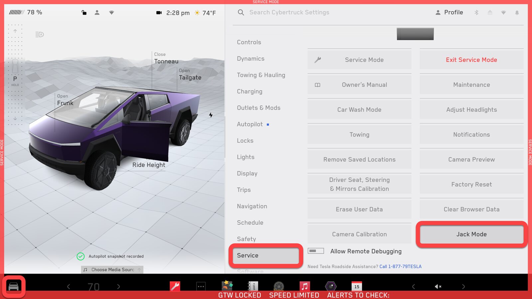
Task: Tap the sun weather icon
Action: coord(197,13)
